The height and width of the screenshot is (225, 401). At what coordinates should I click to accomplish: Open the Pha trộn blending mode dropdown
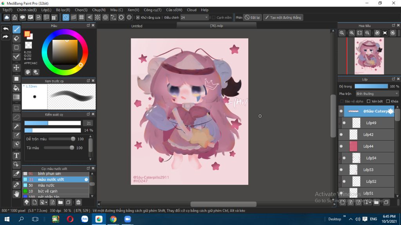[x=377, y=94]
